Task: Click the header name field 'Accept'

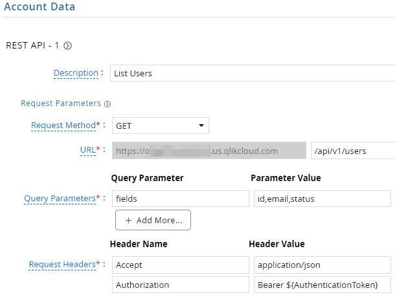Action: pyautogui.click(x=181, y=265)
